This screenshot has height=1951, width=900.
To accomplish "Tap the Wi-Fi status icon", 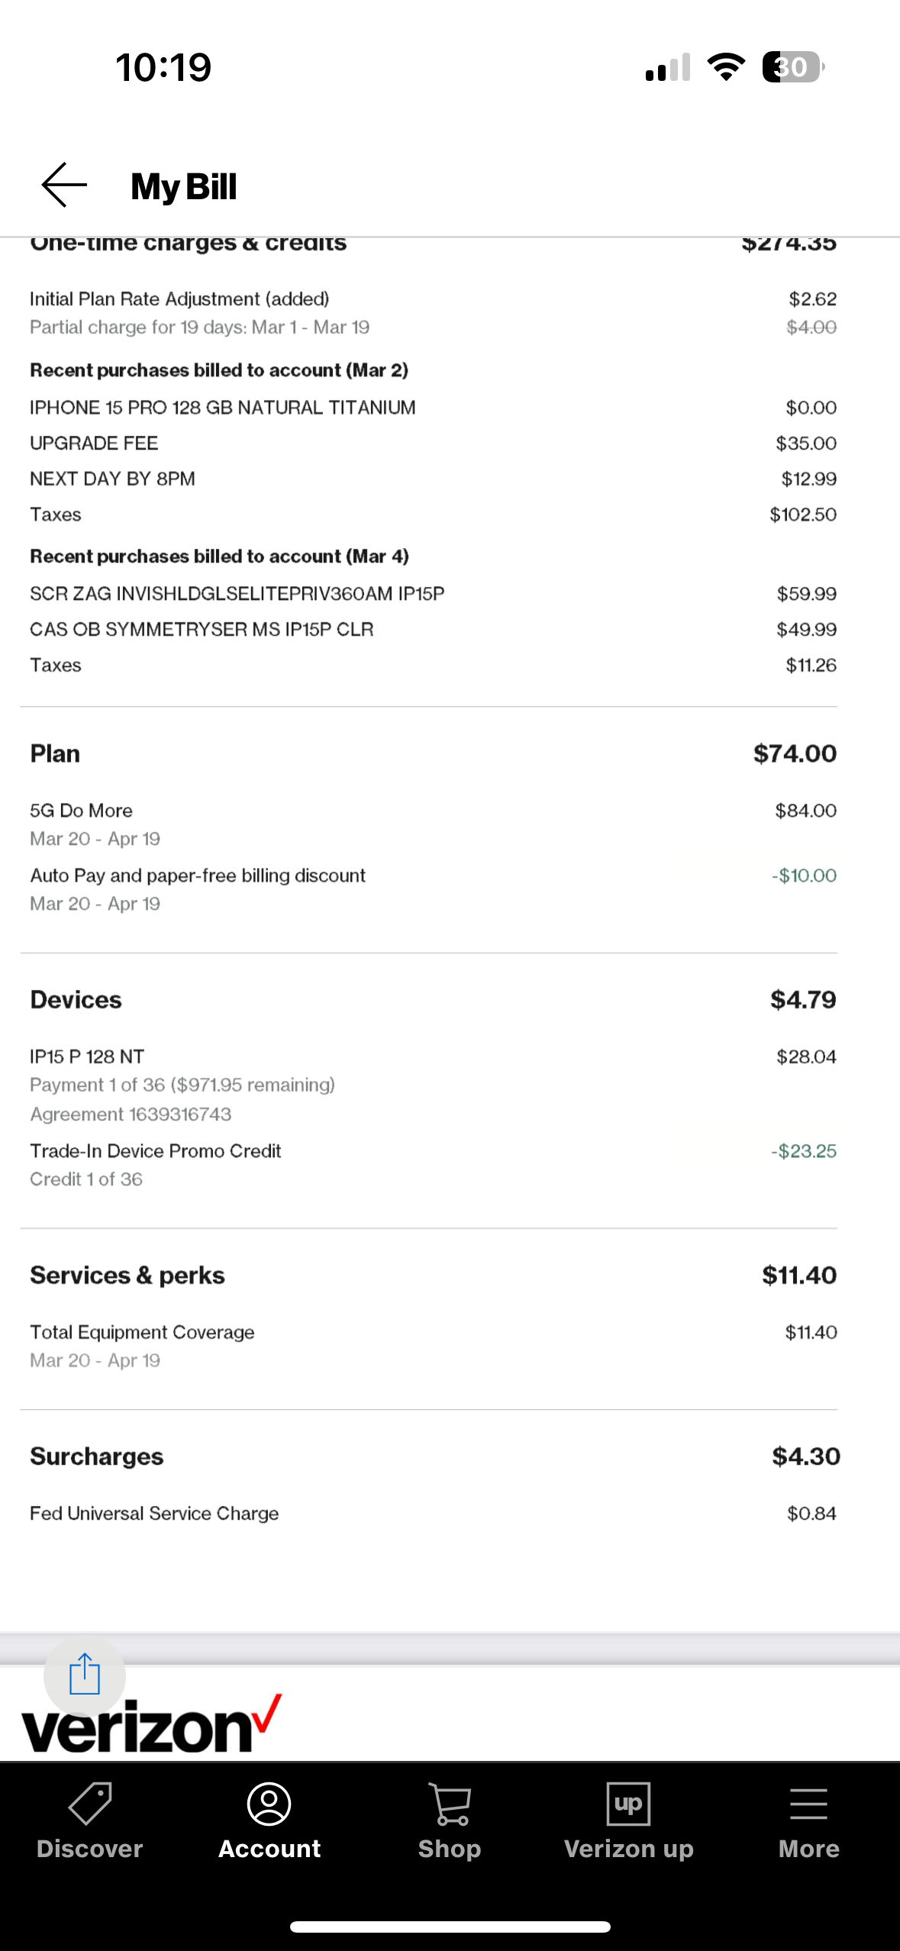I will tap(726, 67).
